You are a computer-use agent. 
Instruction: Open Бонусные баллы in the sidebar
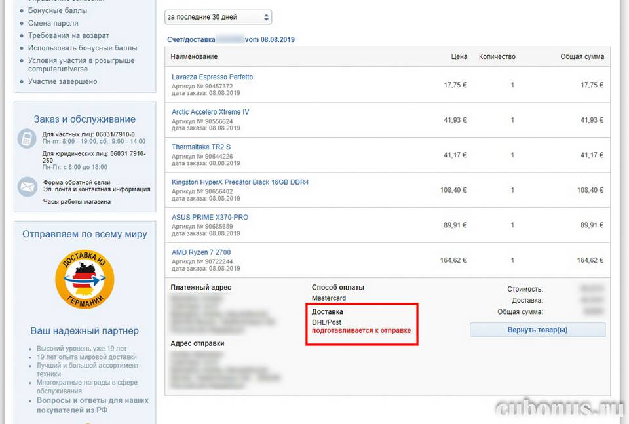click(x=58, y=11)
